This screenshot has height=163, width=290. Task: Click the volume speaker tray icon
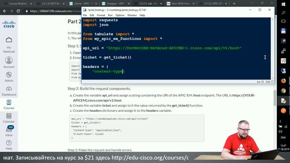(x=280, y=131)
